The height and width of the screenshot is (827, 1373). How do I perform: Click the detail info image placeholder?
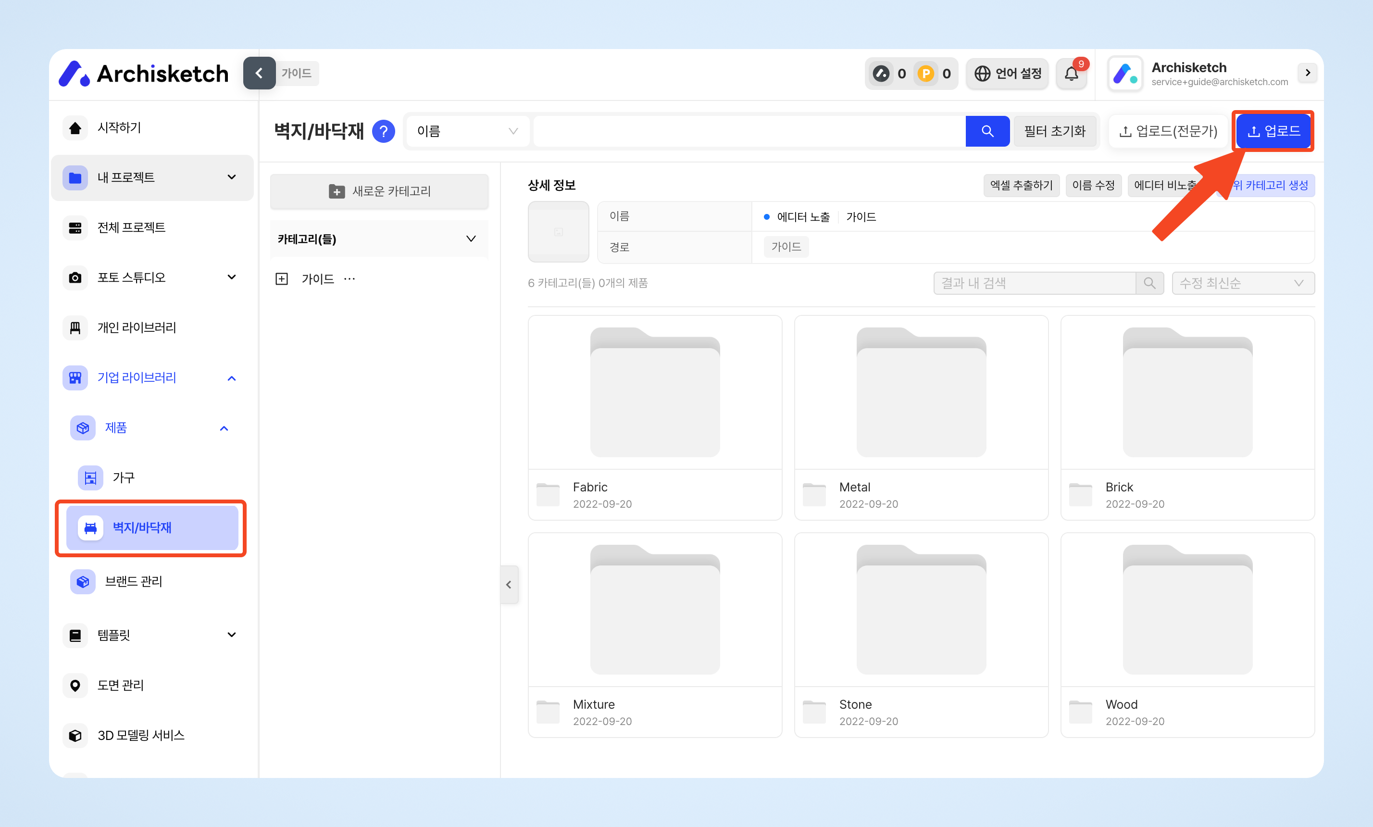(558, 231)
